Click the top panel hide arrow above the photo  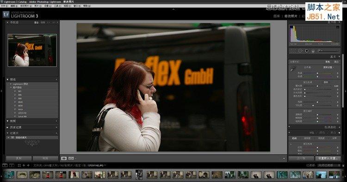point(173,10)
